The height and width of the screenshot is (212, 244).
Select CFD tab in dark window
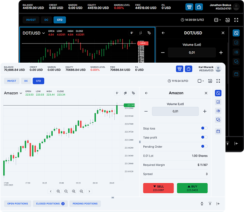tap(60, 20)
